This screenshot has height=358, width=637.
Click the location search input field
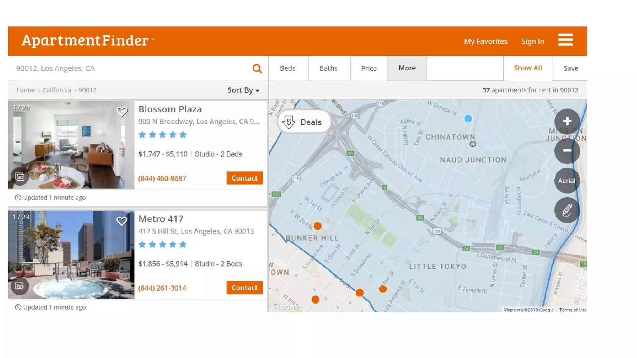click(131, 68)
